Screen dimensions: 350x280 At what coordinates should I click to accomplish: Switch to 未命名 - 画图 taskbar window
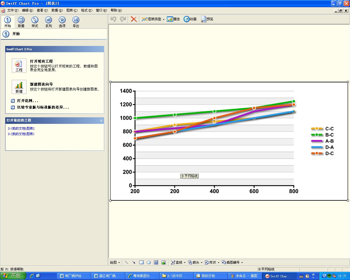(x=244, y=276)
